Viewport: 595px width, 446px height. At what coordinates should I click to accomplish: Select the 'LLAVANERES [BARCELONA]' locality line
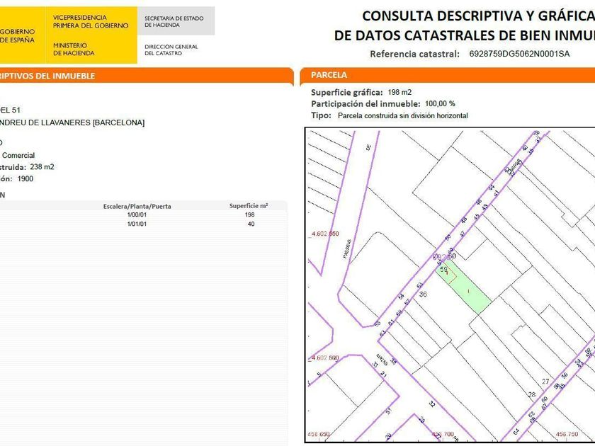(x=72, y=122)
